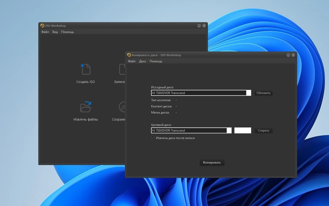The height and width of the screenshot is (206, 329).
Task: Click the Создать ISO label text
Action: point(86,82)
